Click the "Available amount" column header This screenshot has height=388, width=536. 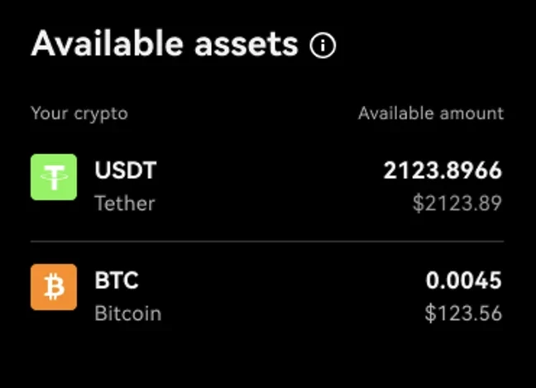[430, 113]
